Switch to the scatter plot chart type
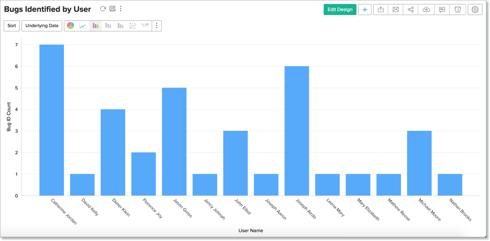The height and width of the screenshot is (241, 490). (133, 26)
